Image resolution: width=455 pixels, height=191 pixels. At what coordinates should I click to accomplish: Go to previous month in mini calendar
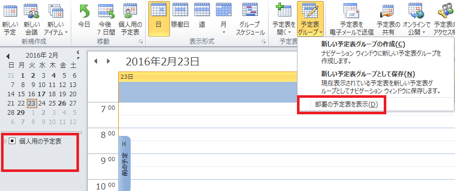coord(8,56)
